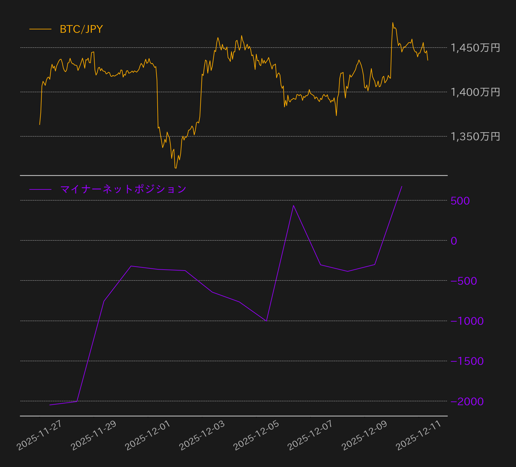Click the BTC/JPY legend label
The width and height of the screenshot is (516, 467).
(x=81, y=29)
